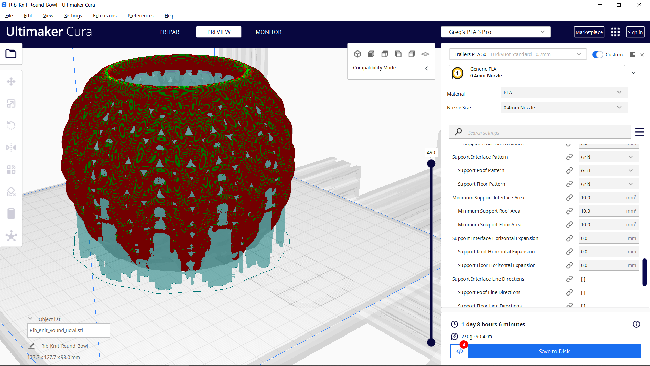Switch to the PREPARE stage tab

(171, 32)
